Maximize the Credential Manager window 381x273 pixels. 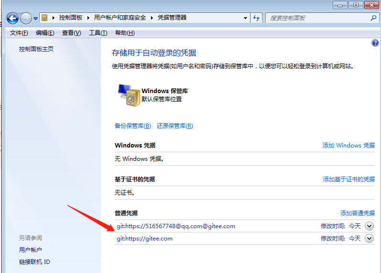click(356, 5)
